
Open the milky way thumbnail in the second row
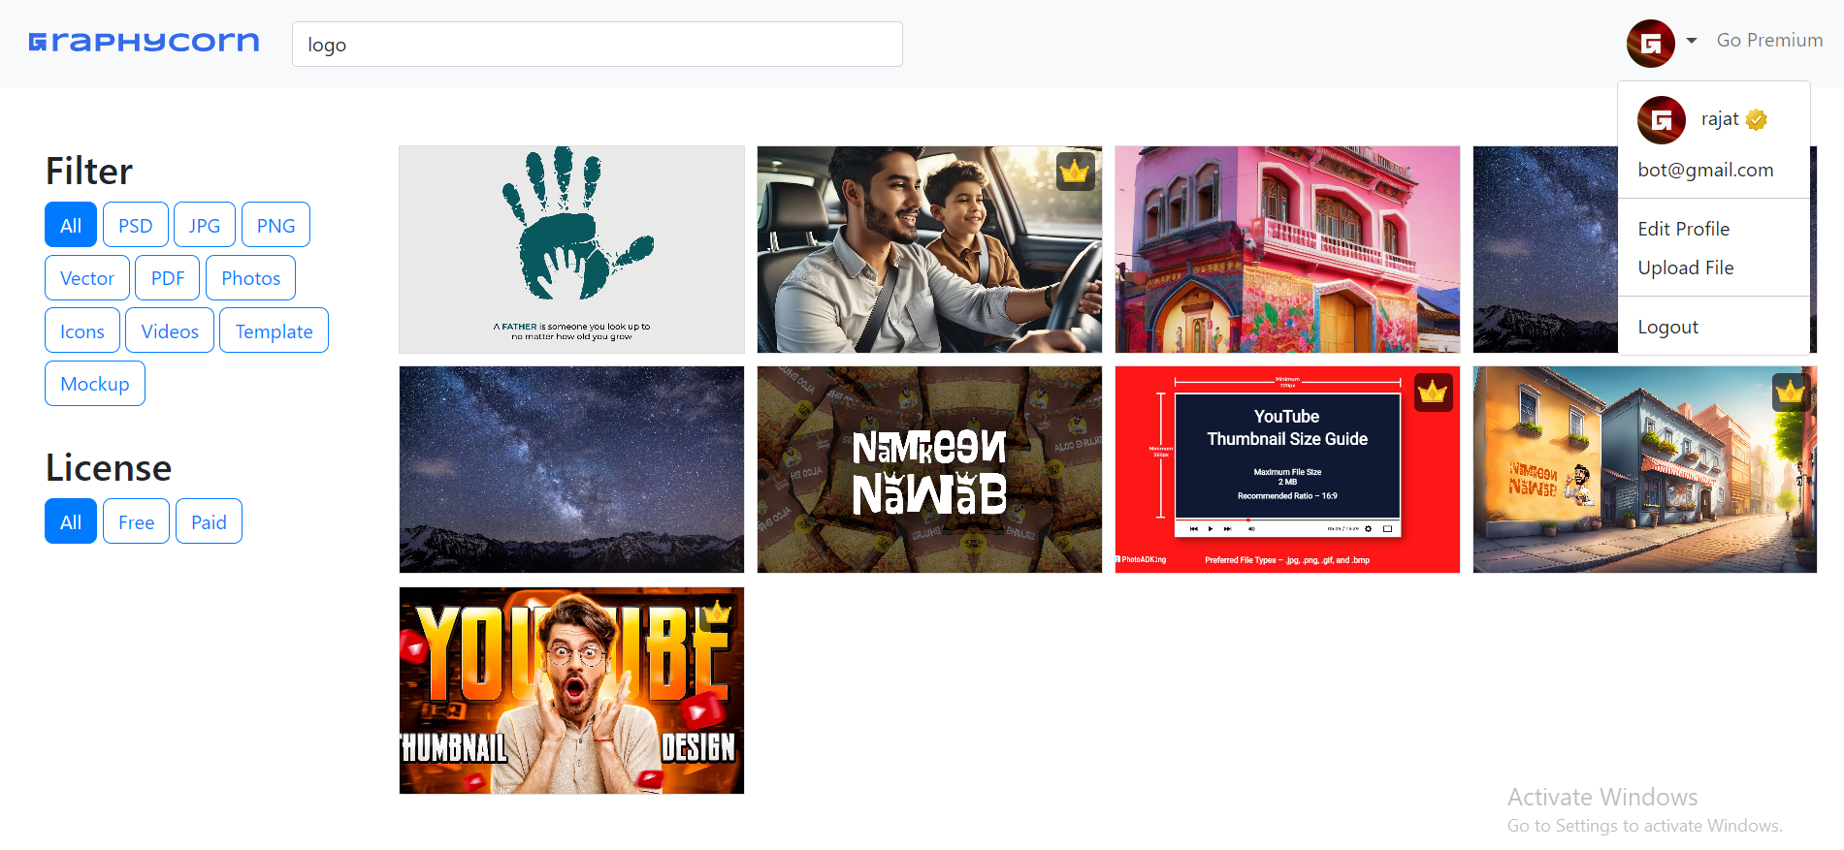point(571,469)
